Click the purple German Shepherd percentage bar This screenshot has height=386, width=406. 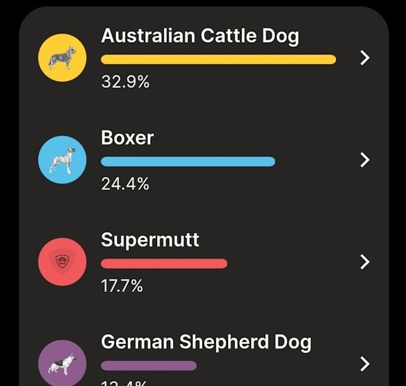point(149,366)
